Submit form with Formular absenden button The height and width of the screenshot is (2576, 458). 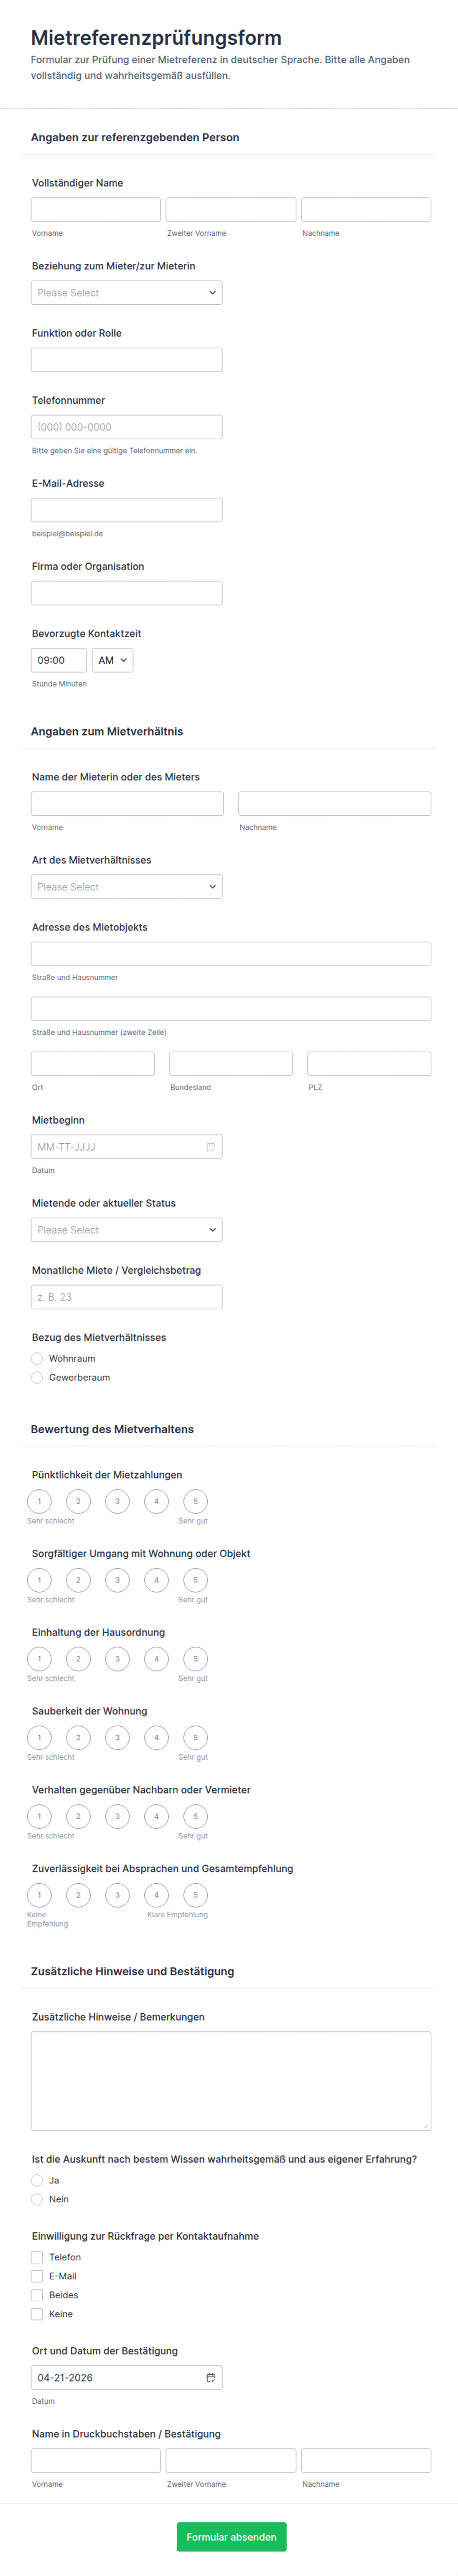click(x=231, y=2537)
